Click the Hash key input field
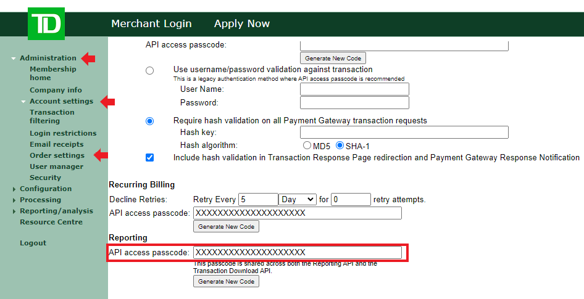The width and height of the screenshot is (584, 299). click(404, 133)
